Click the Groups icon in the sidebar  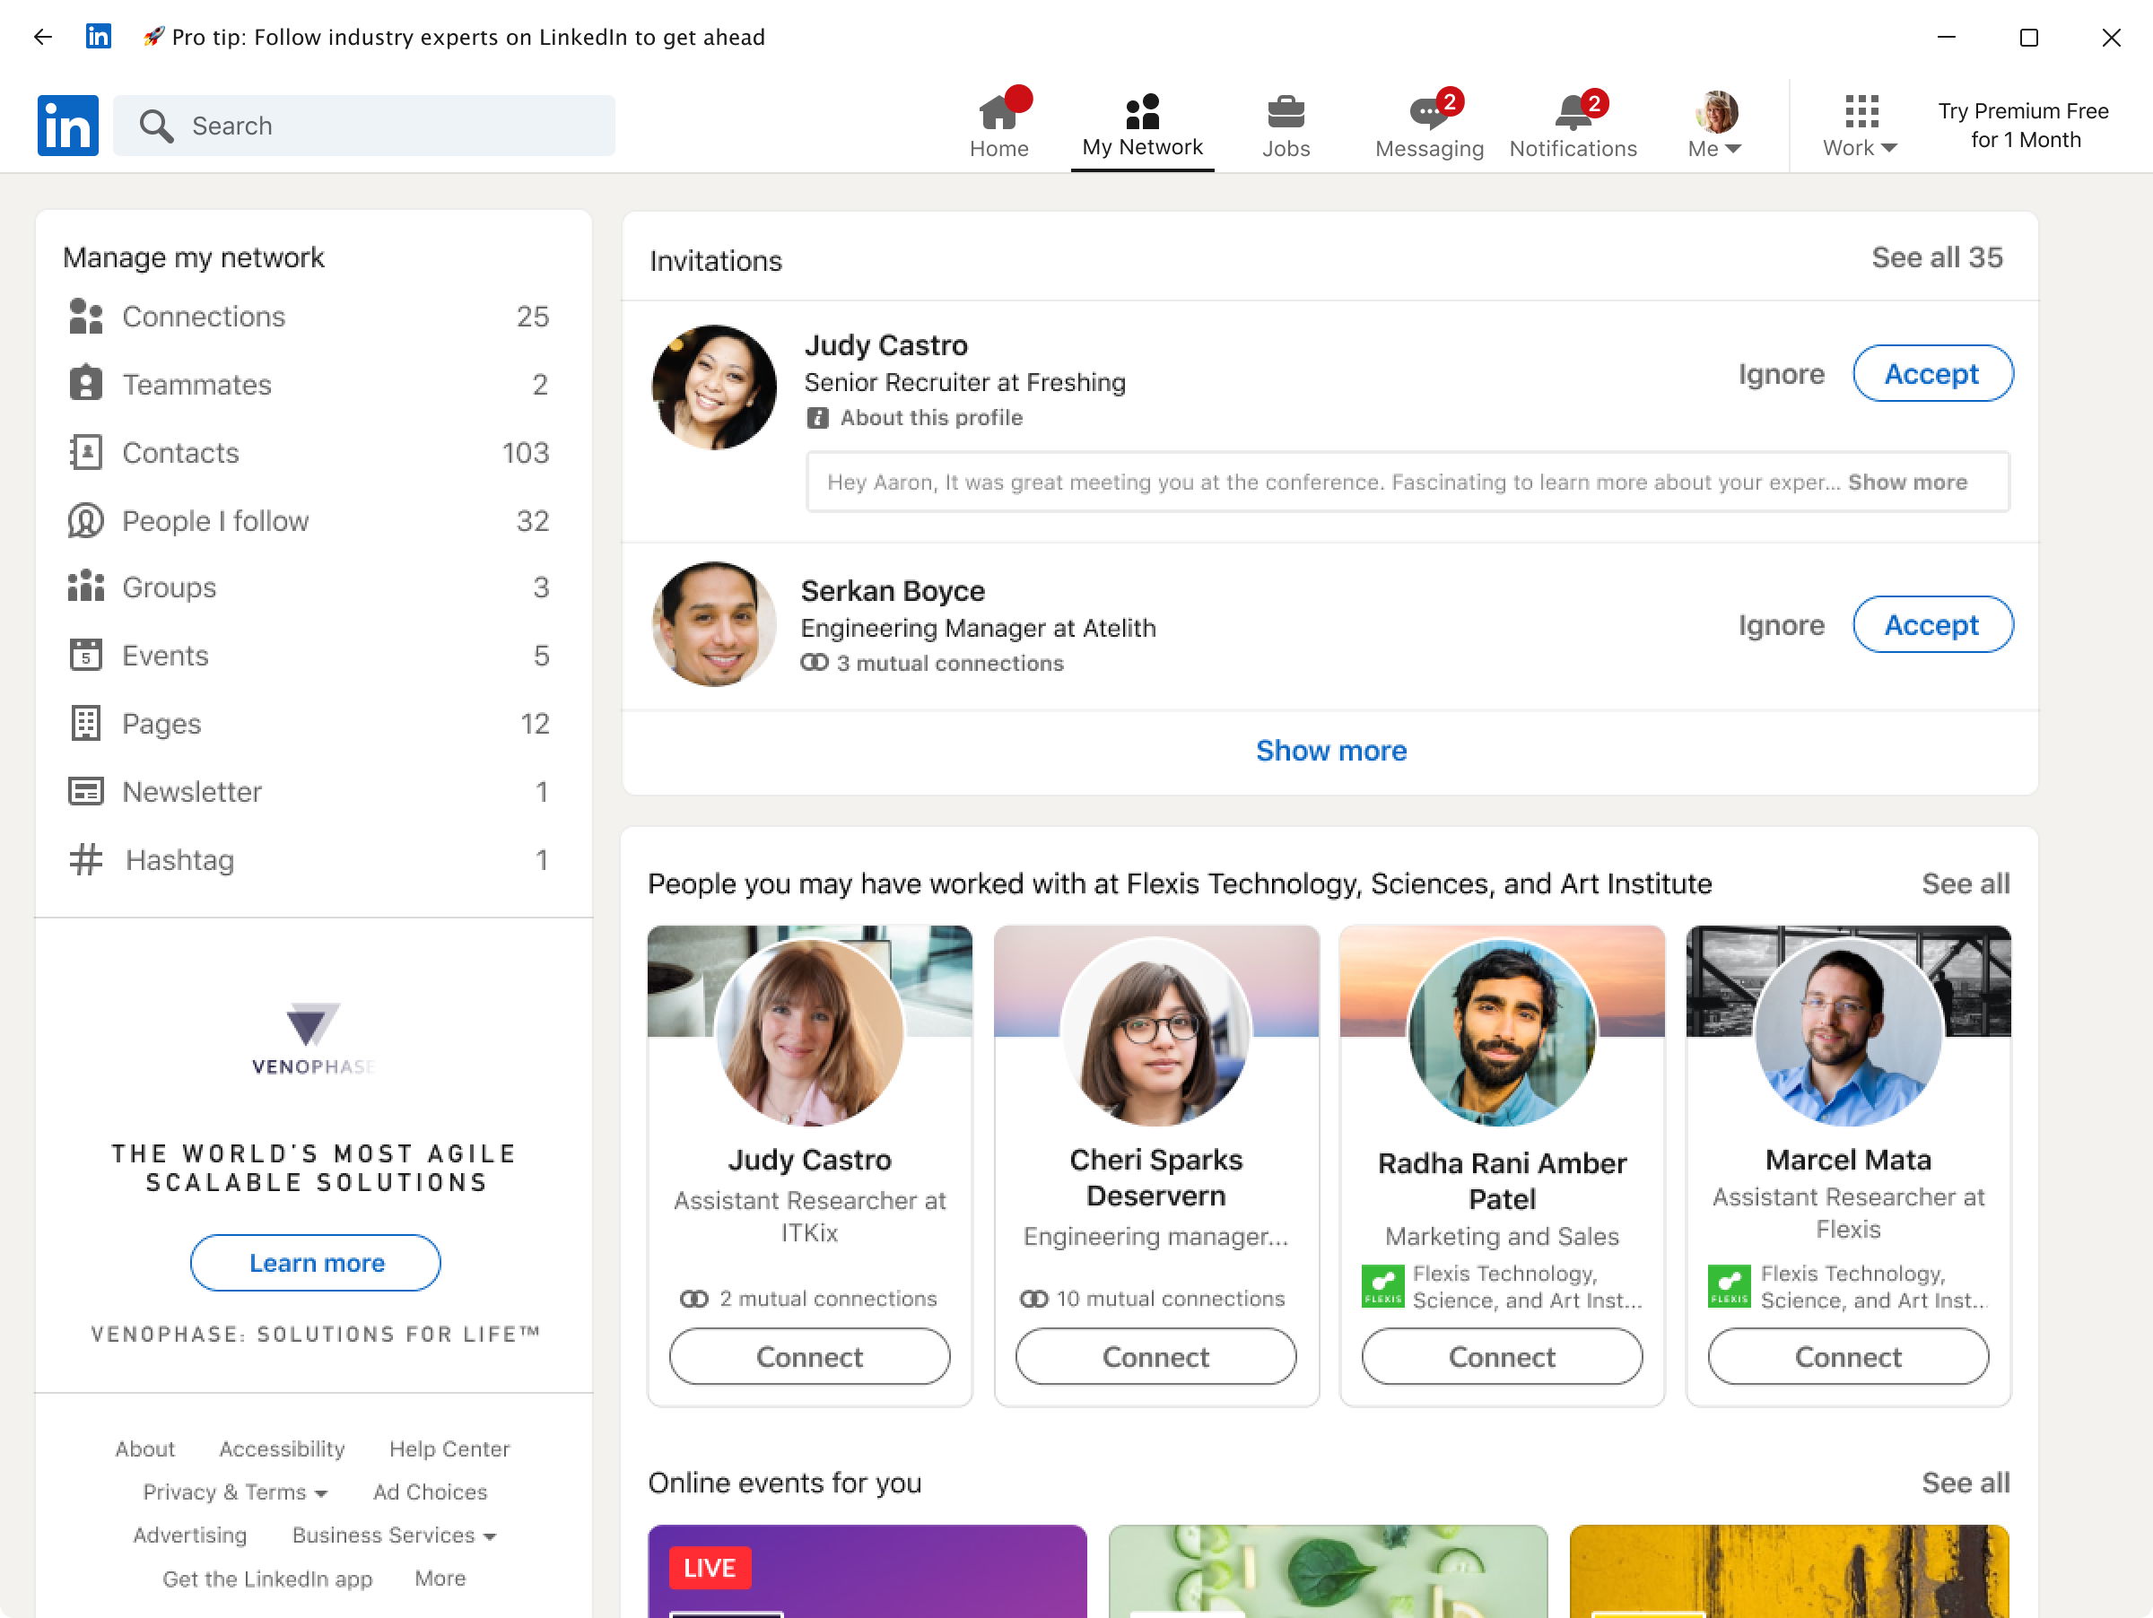tap(85, 587)
